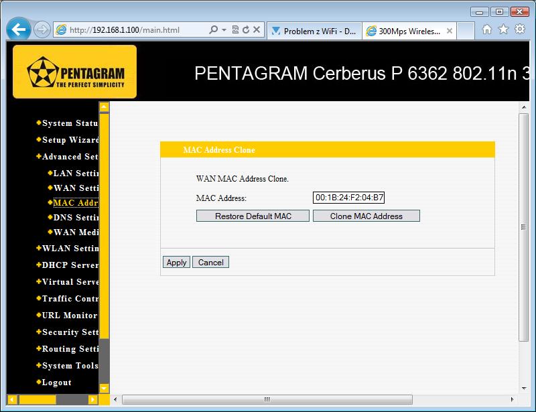This screenshot has height=412, width=536.
Task: Click the 'MAC Address:' label
Action: coord(221,198)
